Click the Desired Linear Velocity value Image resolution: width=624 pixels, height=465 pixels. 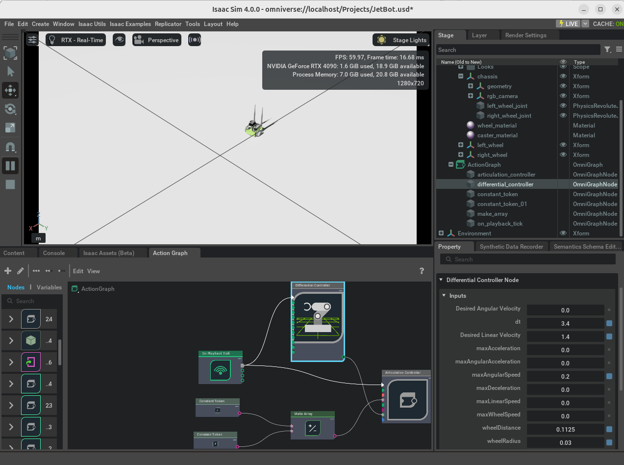[565, 337]
